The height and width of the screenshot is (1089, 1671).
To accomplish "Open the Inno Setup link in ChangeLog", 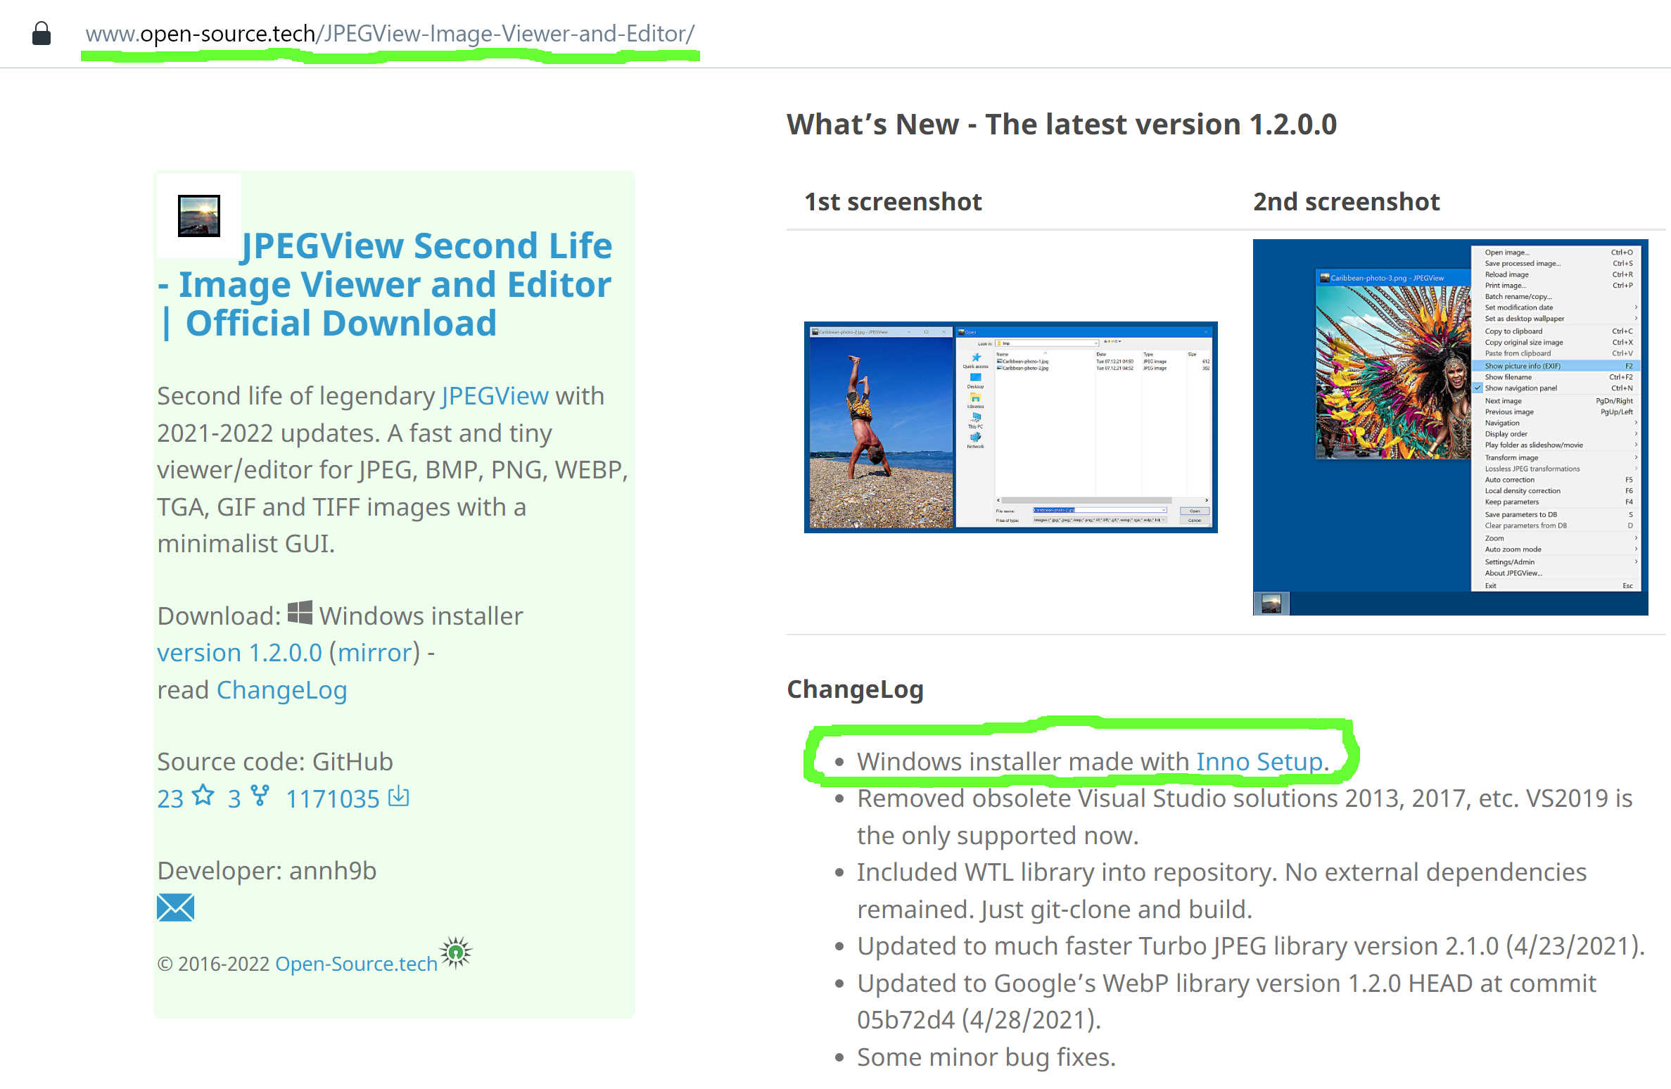I will 1259,762.
